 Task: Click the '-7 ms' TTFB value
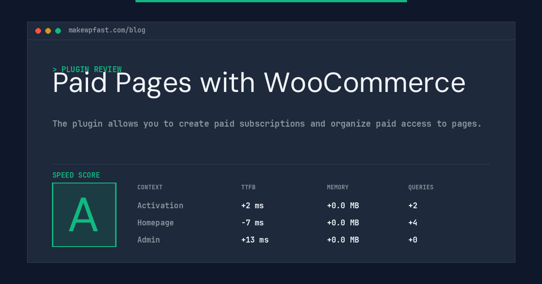pos(252,223)
